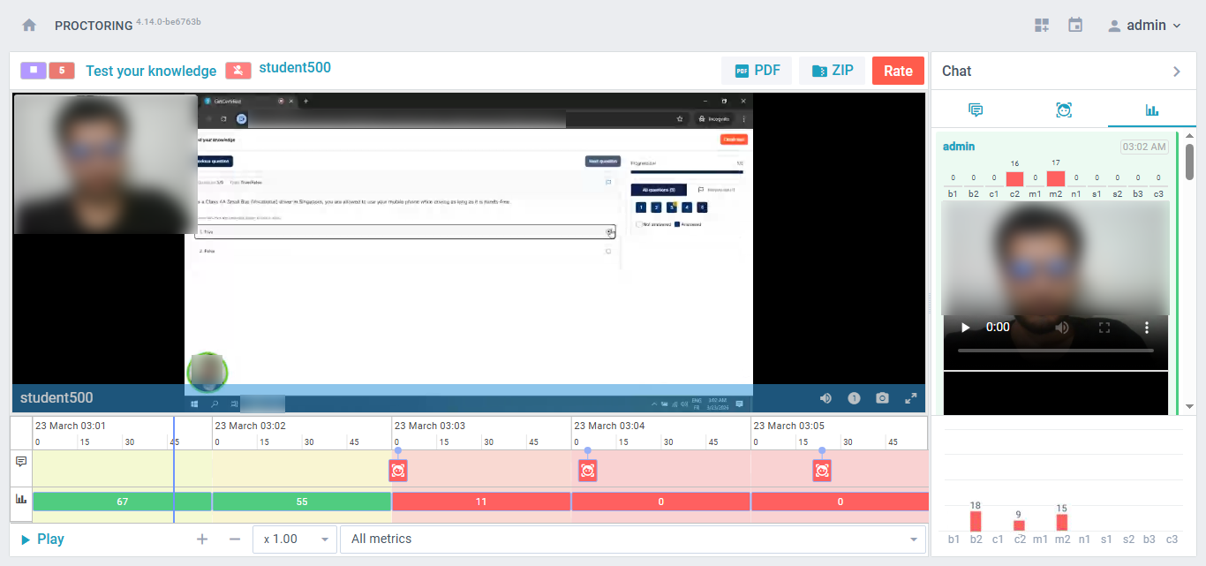Go to the home page icon
Image resolution: width=1206 pixels, height=566 pixels.
tap(29, 26)
